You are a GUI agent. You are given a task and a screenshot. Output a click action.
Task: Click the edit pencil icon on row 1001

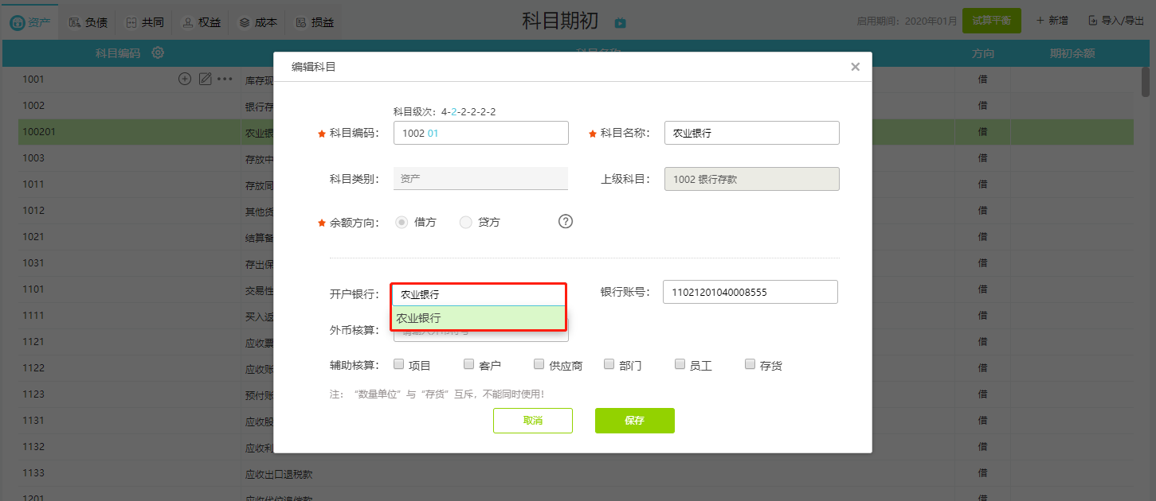coord(205,79)
